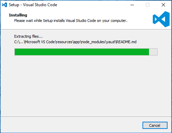Viewport: 172px width, 133px height.
Task: Close the Setup window with X
Action: pos(163,5)
